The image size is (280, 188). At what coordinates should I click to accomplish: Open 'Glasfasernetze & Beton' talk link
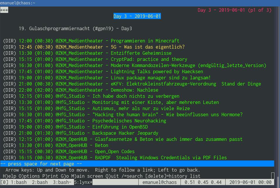coord(130,139)
